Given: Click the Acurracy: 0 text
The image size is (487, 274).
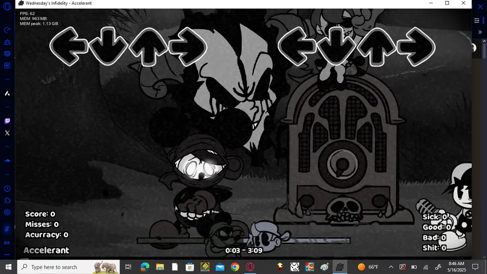Looking at the screenshot, I should tap(47, 235).
